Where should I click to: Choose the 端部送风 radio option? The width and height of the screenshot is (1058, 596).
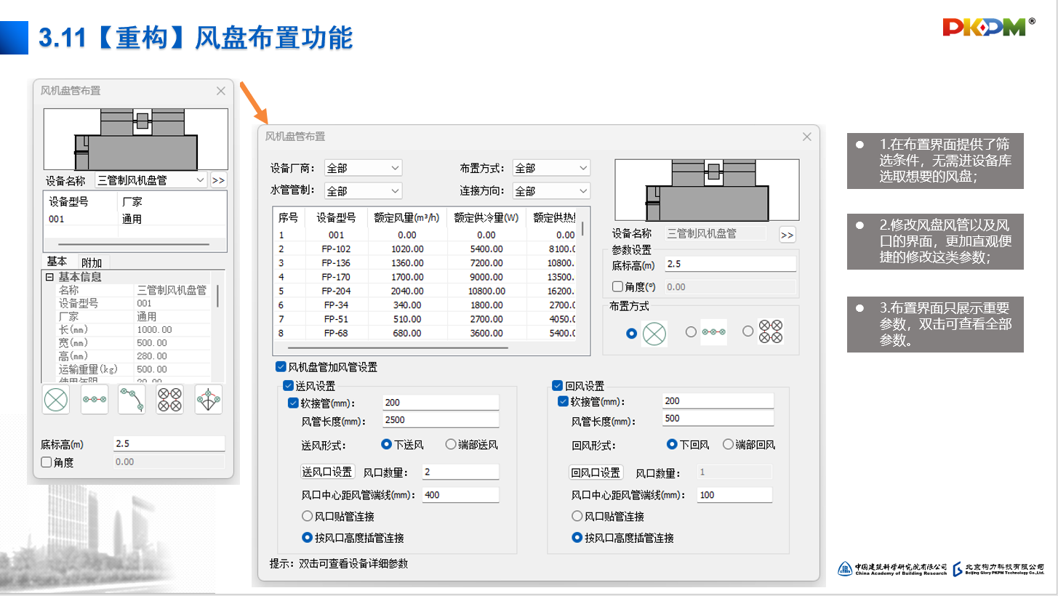[451, 445]
